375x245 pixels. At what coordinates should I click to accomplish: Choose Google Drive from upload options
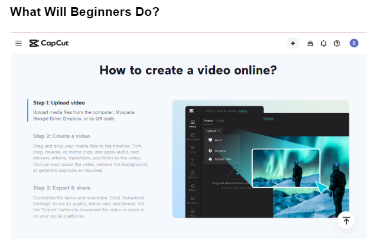click(222, 160)
